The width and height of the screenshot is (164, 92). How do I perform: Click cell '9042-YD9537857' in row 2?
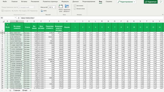17,33
